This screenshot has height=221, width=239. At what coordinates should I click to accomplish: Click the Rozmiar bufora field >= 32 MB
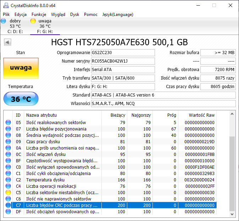(218, 53)
